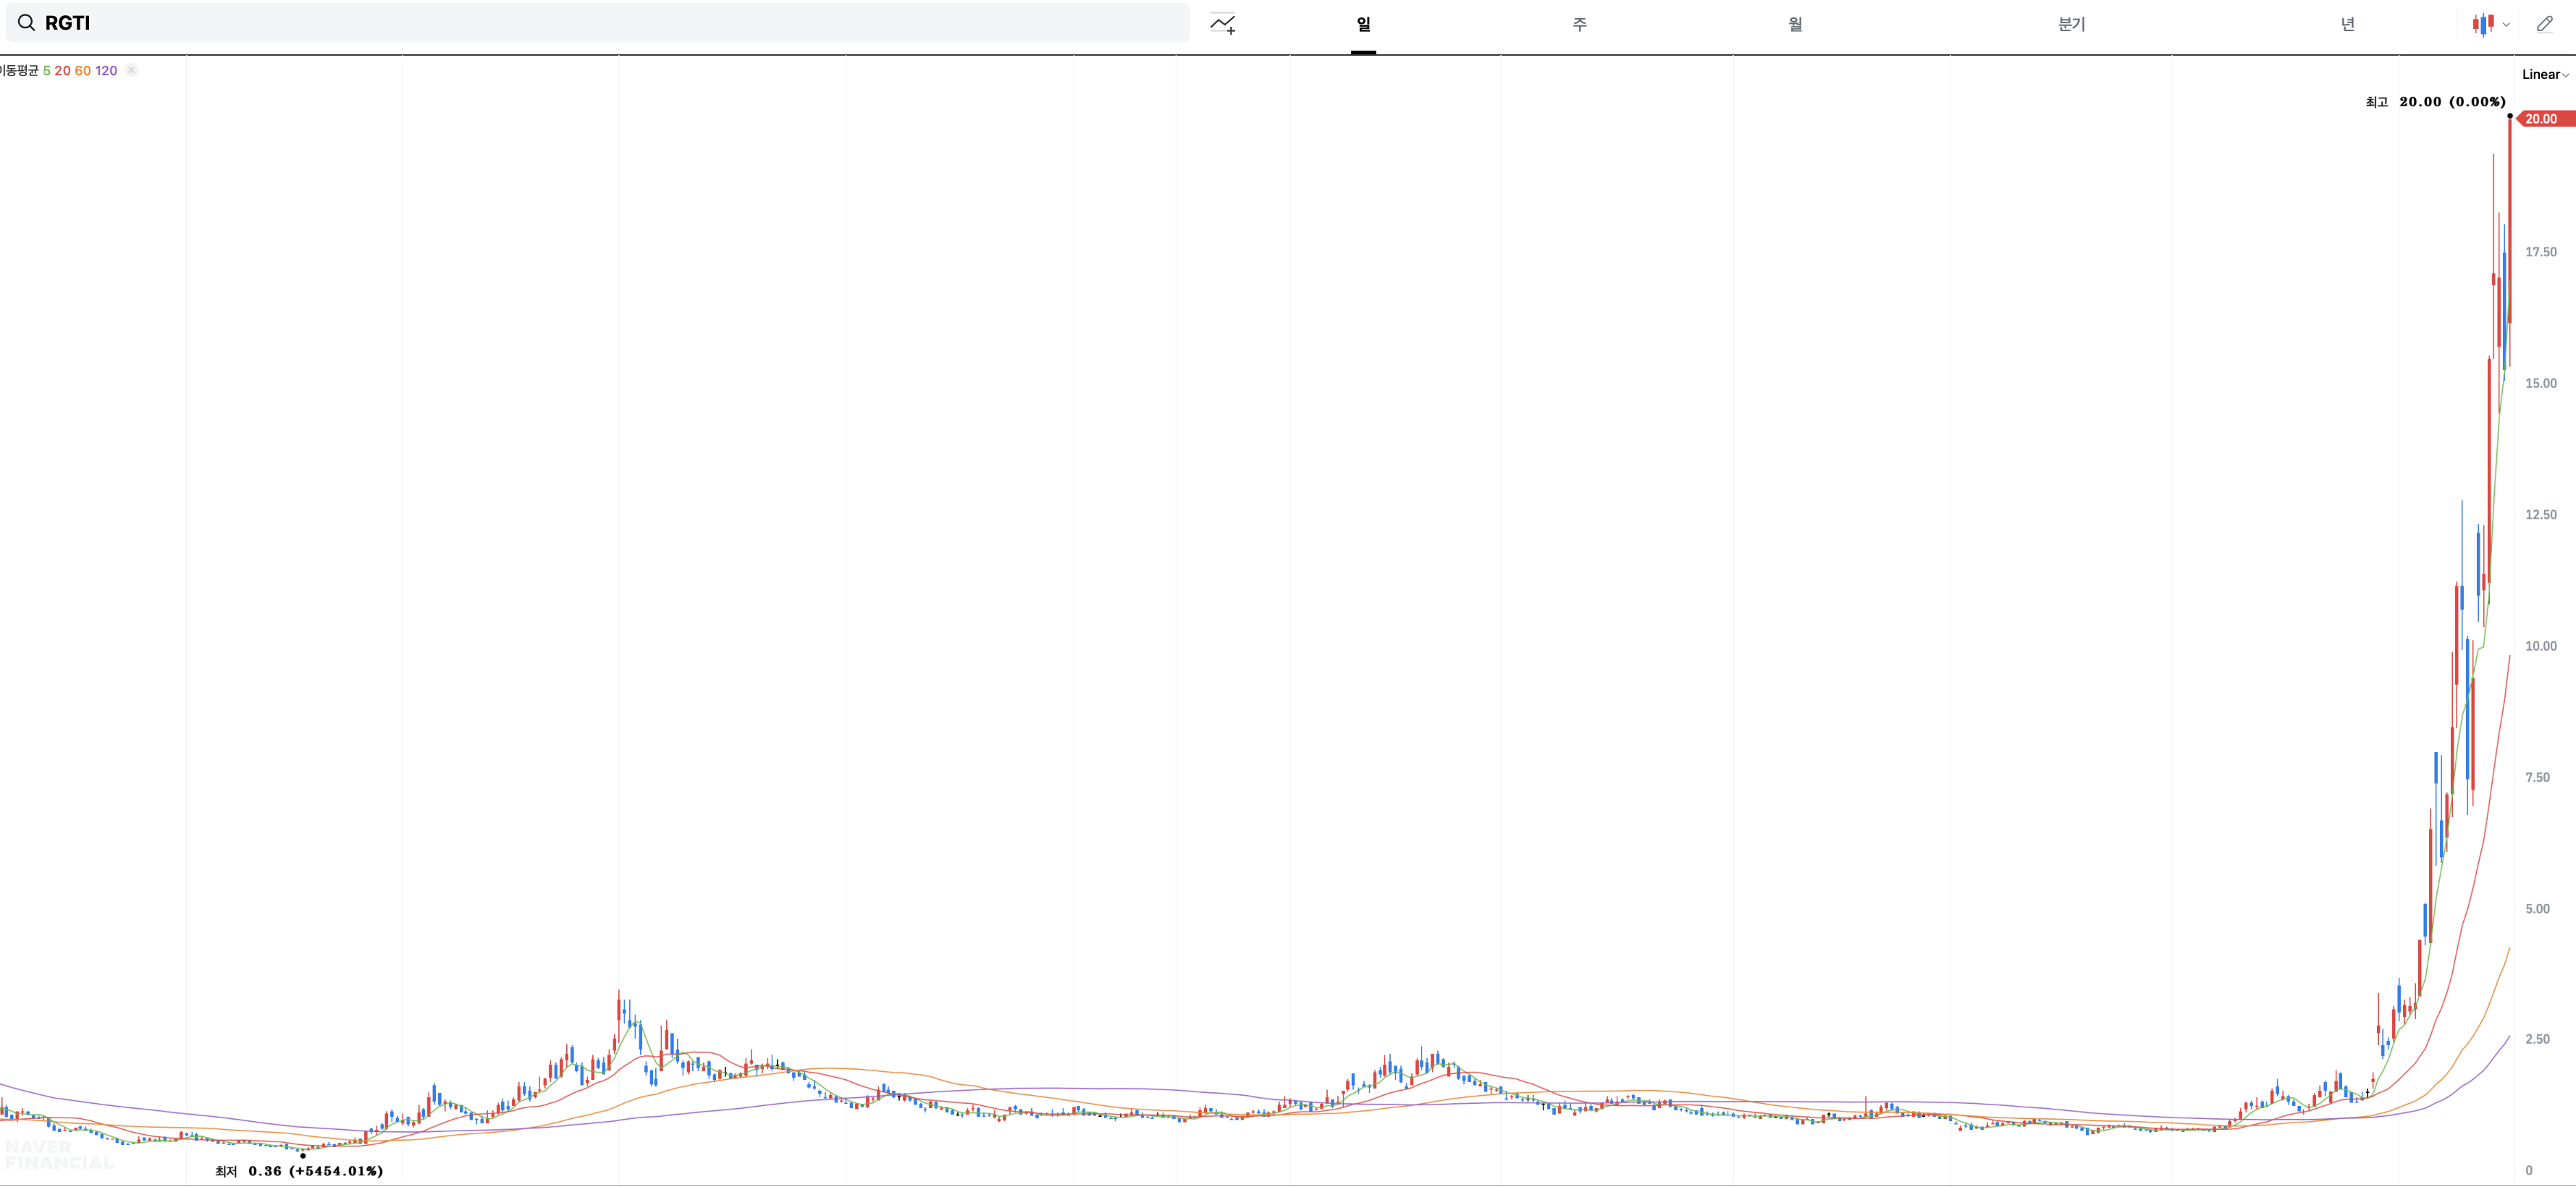
Task: Click the 이동평균 indicator label
Action: (19, 70)
